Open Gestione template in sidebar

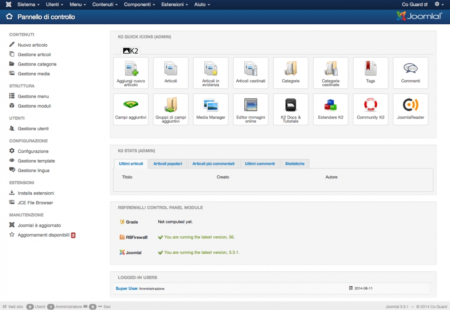(36, 161)
